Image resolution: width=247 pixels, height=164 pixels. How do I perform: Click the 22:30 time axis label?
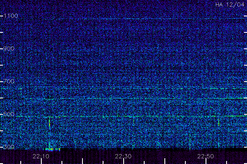[x=123, y=156]
